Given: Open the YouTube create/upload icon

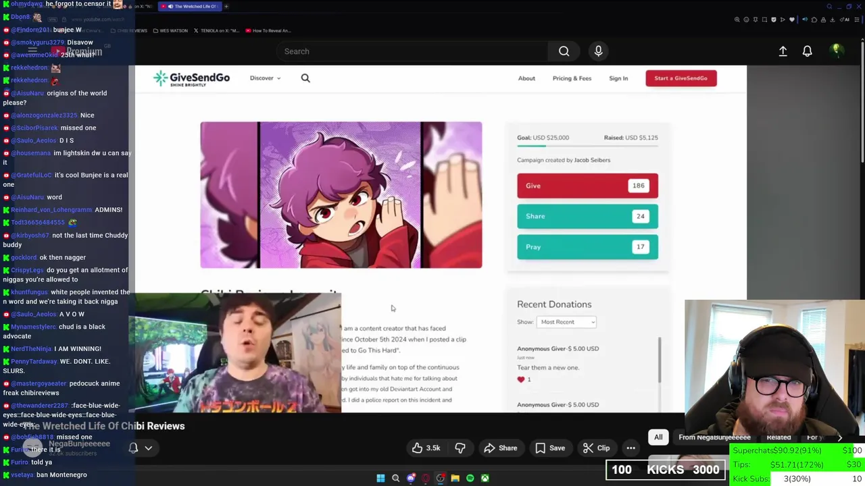Looking at the screenshot, I should click(x=783, y=51).
